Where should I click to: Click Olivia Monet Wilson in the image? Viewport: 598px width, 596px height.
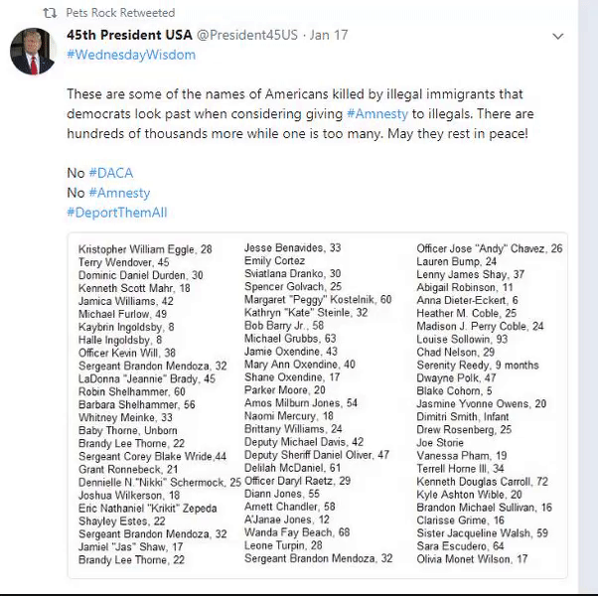[x=472, y=559]
